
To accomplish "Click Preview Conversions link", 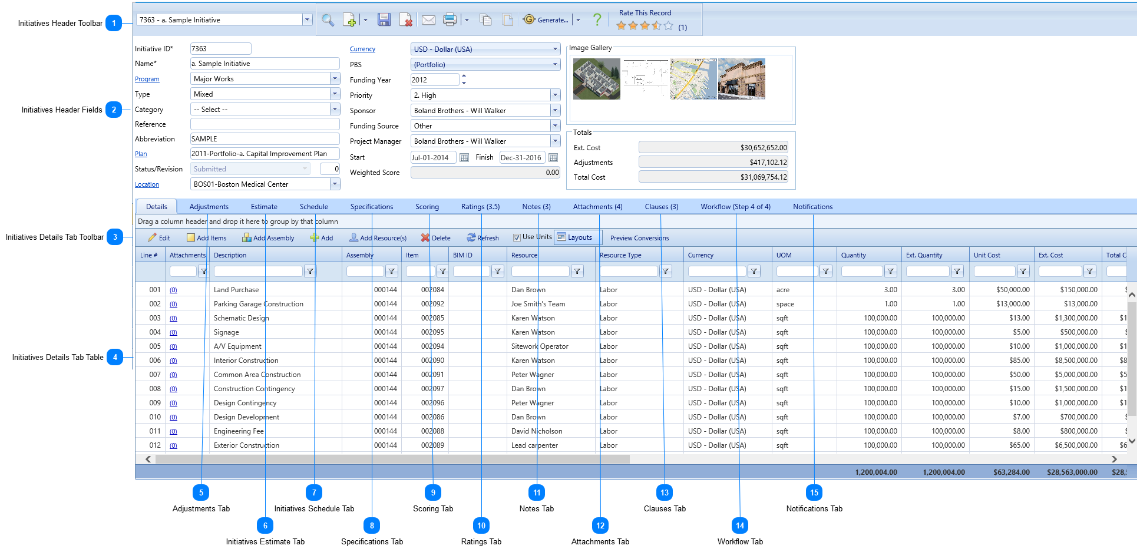I will coord(640,238).
